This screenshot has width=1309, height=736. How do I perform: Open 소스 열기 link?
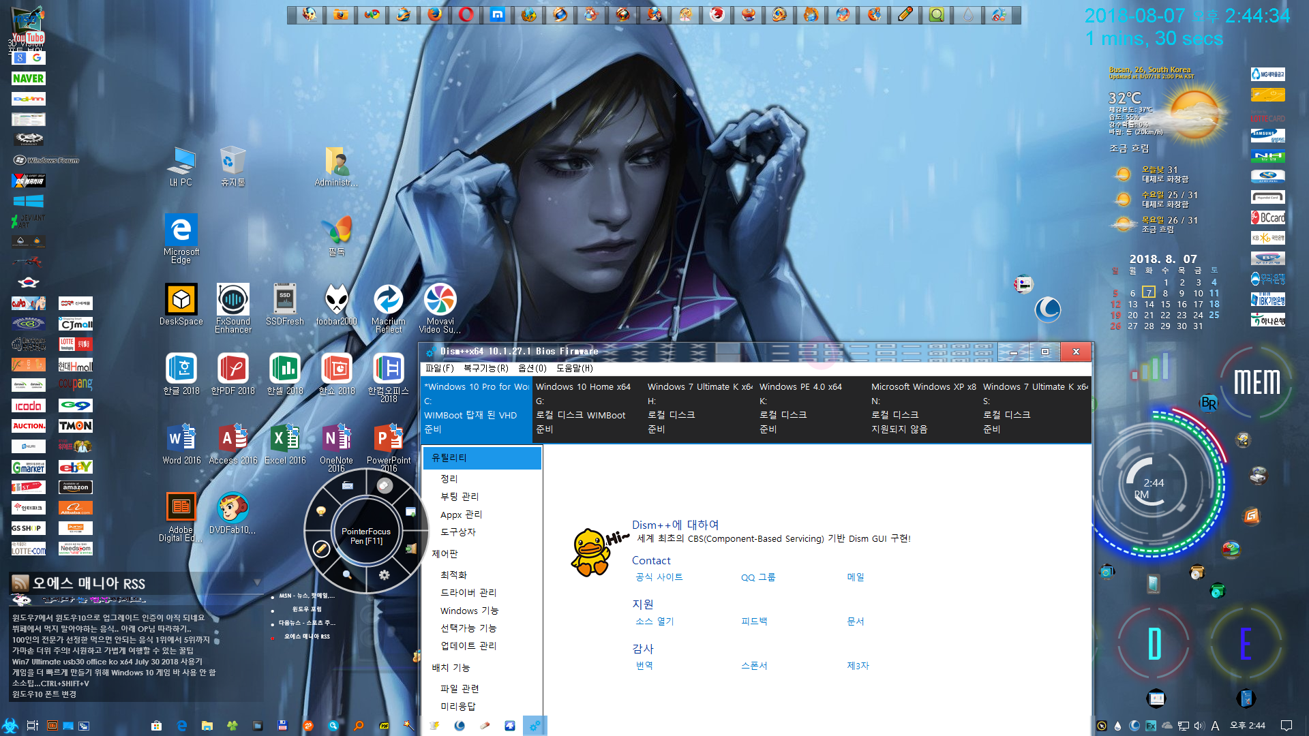click(654, 622)
